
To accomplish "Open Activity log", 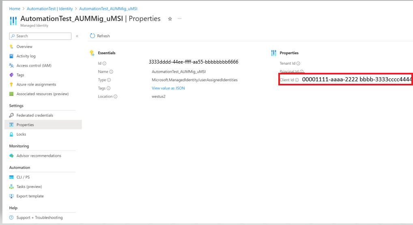I will (x=26, y=56).
